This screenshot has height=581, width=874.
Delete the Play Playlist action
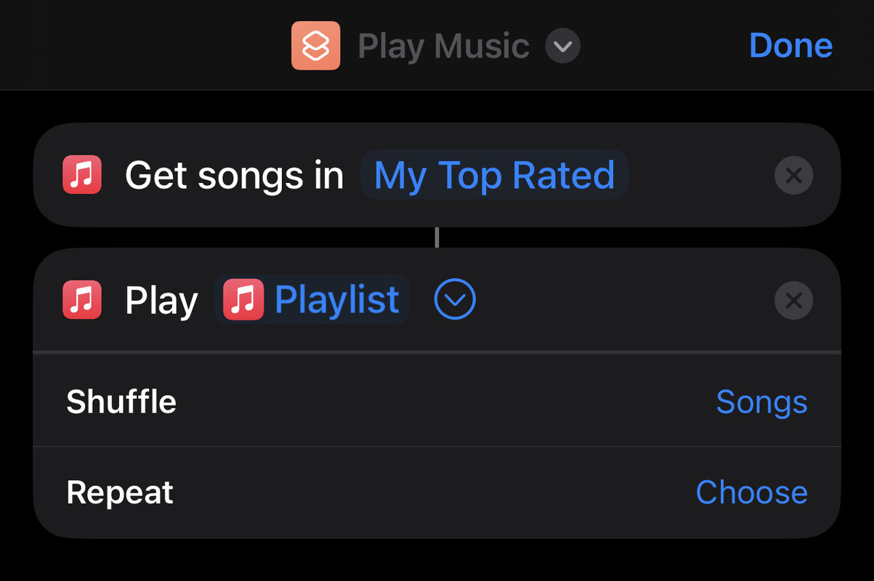793,300
